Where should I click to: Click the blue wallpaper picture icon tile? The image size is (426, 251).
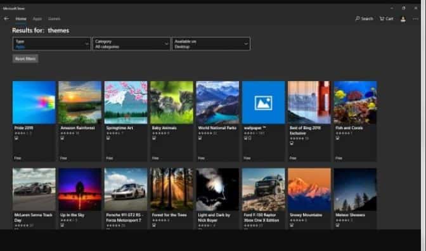click(264, 103)
